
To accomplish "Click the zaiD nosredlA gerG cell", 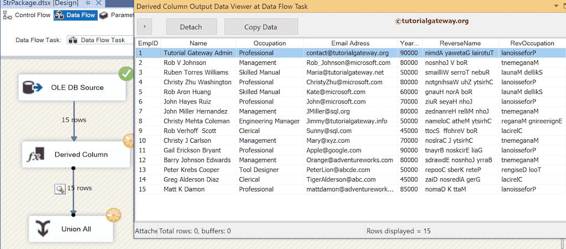I will pos(460,180).
